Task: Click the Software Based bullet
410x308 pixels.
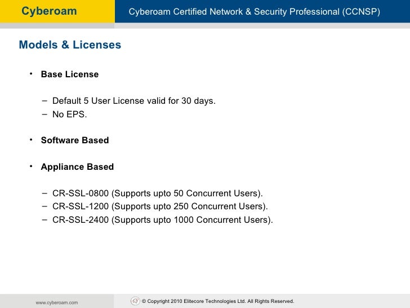Action: click(x=75, y=140)
